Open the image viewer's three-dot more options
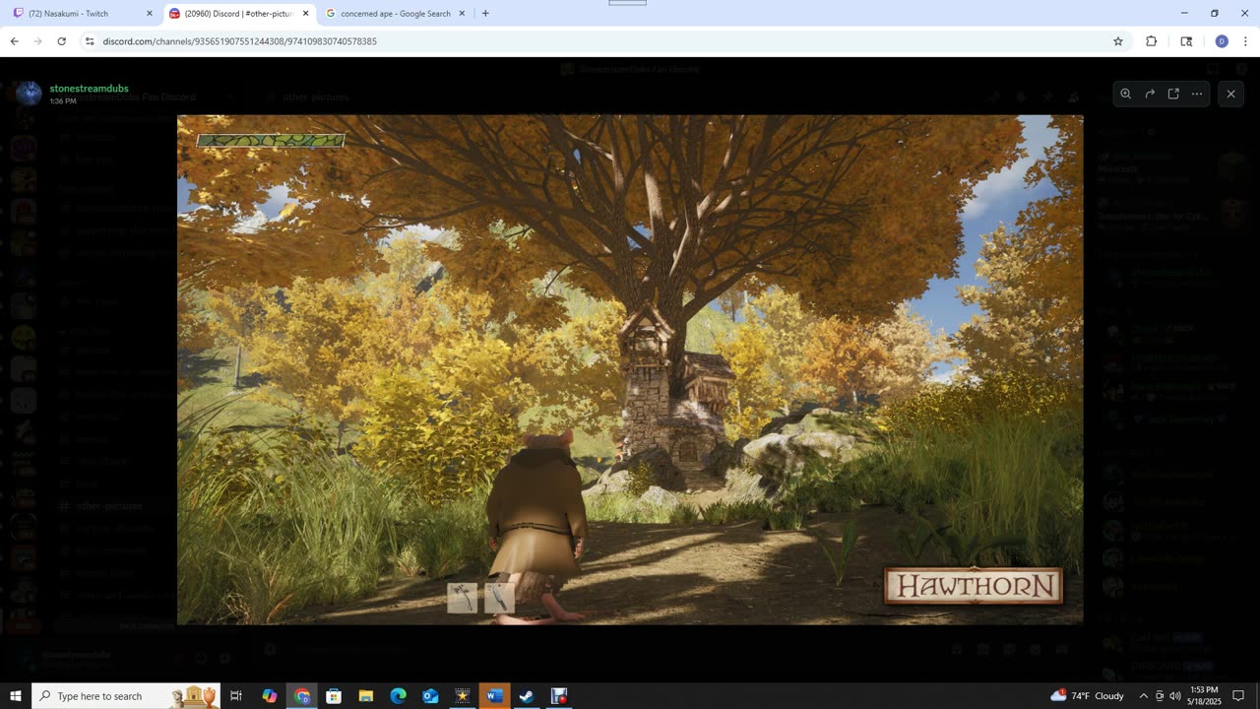1260x709 pixels. point(1197,94)
